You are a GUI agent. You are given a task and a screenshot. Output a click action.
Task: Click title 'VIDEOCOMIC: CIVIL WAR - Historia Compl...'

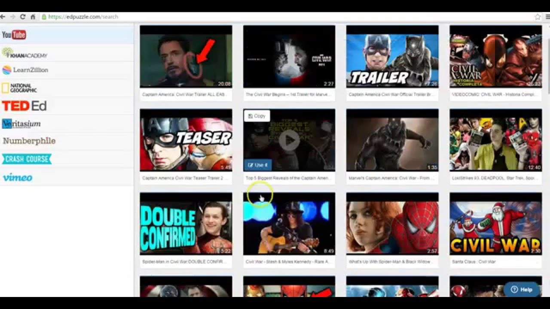[494, 94]
